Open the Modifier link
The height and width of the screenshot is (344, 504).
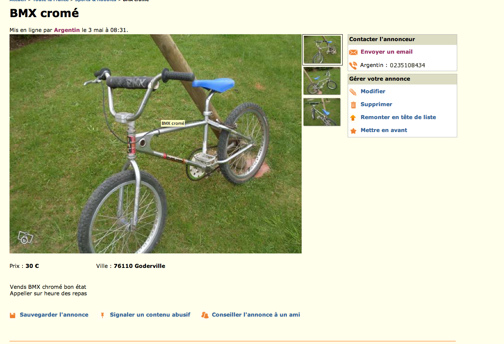coord(373,91)
